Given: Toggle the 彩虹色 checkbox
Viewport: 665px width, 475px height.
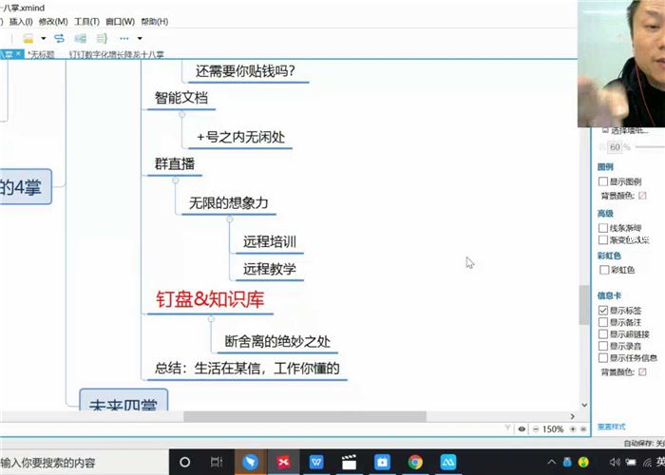Looking at the screenshot, I should [603, 270].
